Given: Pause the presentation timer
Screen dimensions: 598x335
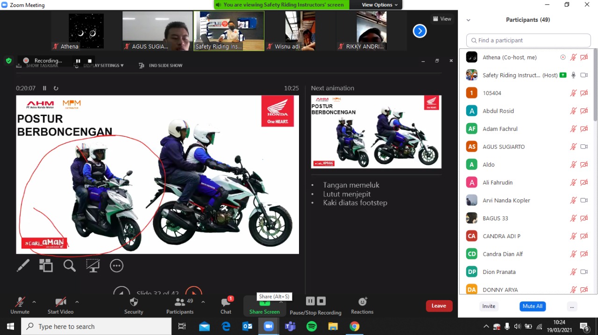Looking at the screenshot, I should click(45, 88).
